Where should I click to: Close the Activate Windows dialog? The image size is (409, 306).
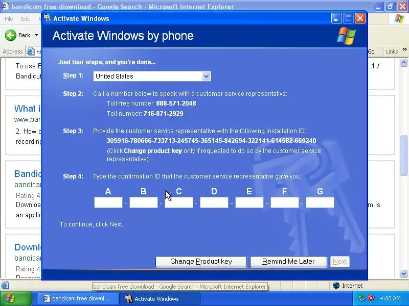click(360, 18)
